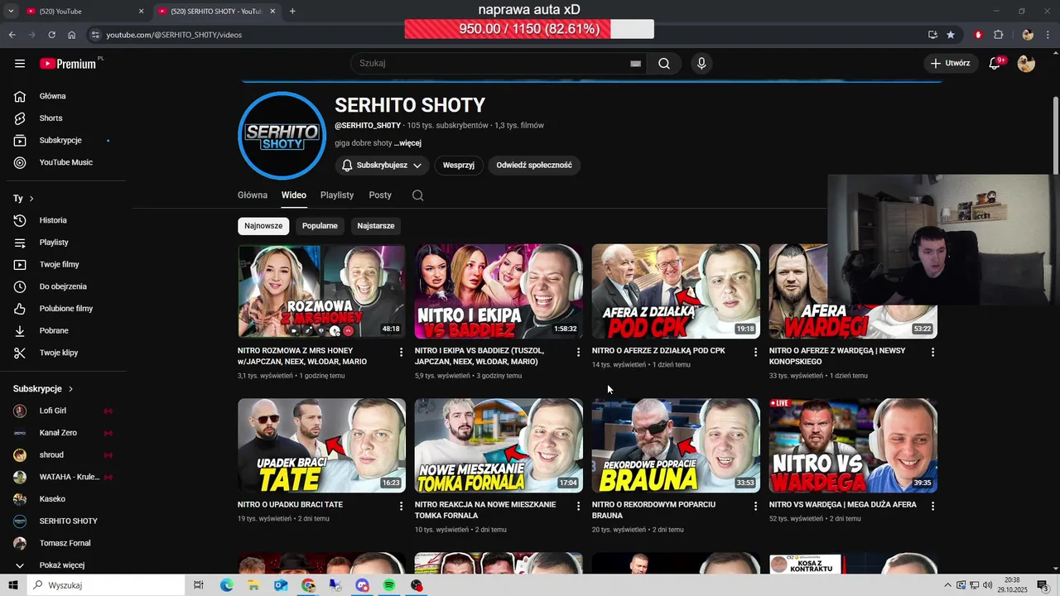The height and width of the screenshot is (596, 1060).
Task: Click the browser address bar URL
Action: coord(174,35)
